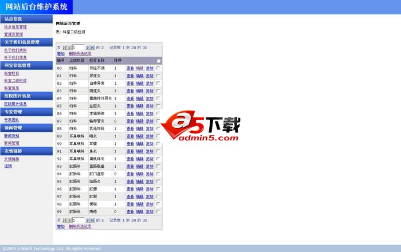Click 复制 on record 99
Screen dimensions: 401x252
click(150, 211)
